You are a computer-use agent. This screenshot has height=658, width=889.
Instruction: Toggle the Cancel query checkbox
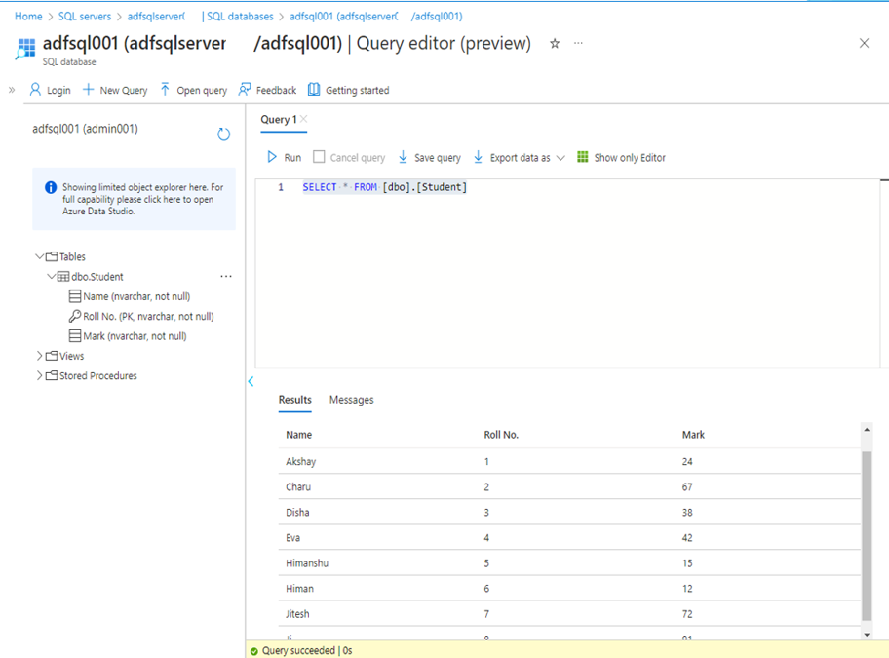(x=319, y=157)
